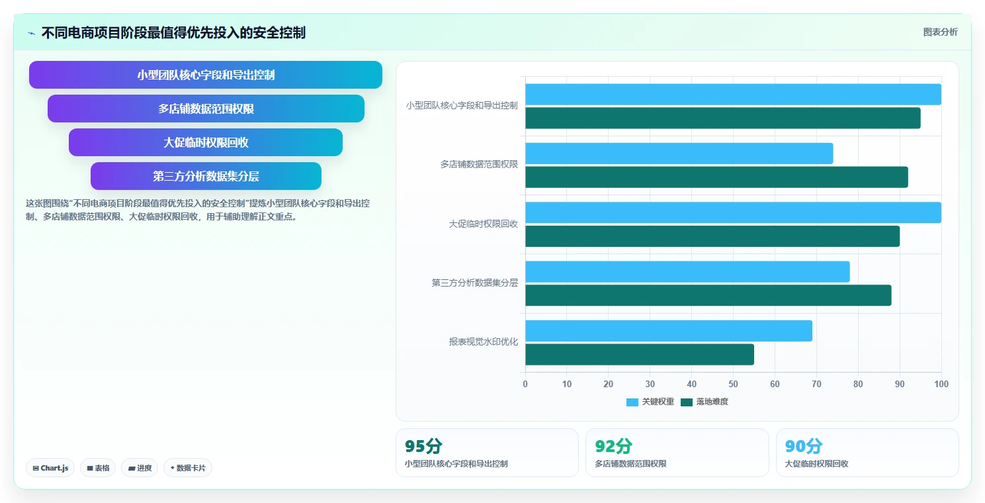The width and height of the screenshot is (985, 503).
Task: Click the 小型团队核心字段和导出控制 funnel bar
Action: pos(206,75)
